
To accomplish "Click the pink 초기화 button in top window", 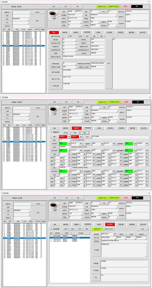I will 125,6.
